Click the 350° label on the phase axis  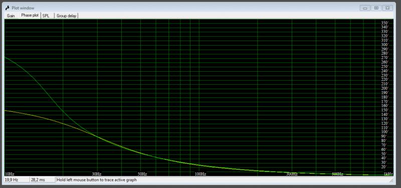[x=384, y=23]
